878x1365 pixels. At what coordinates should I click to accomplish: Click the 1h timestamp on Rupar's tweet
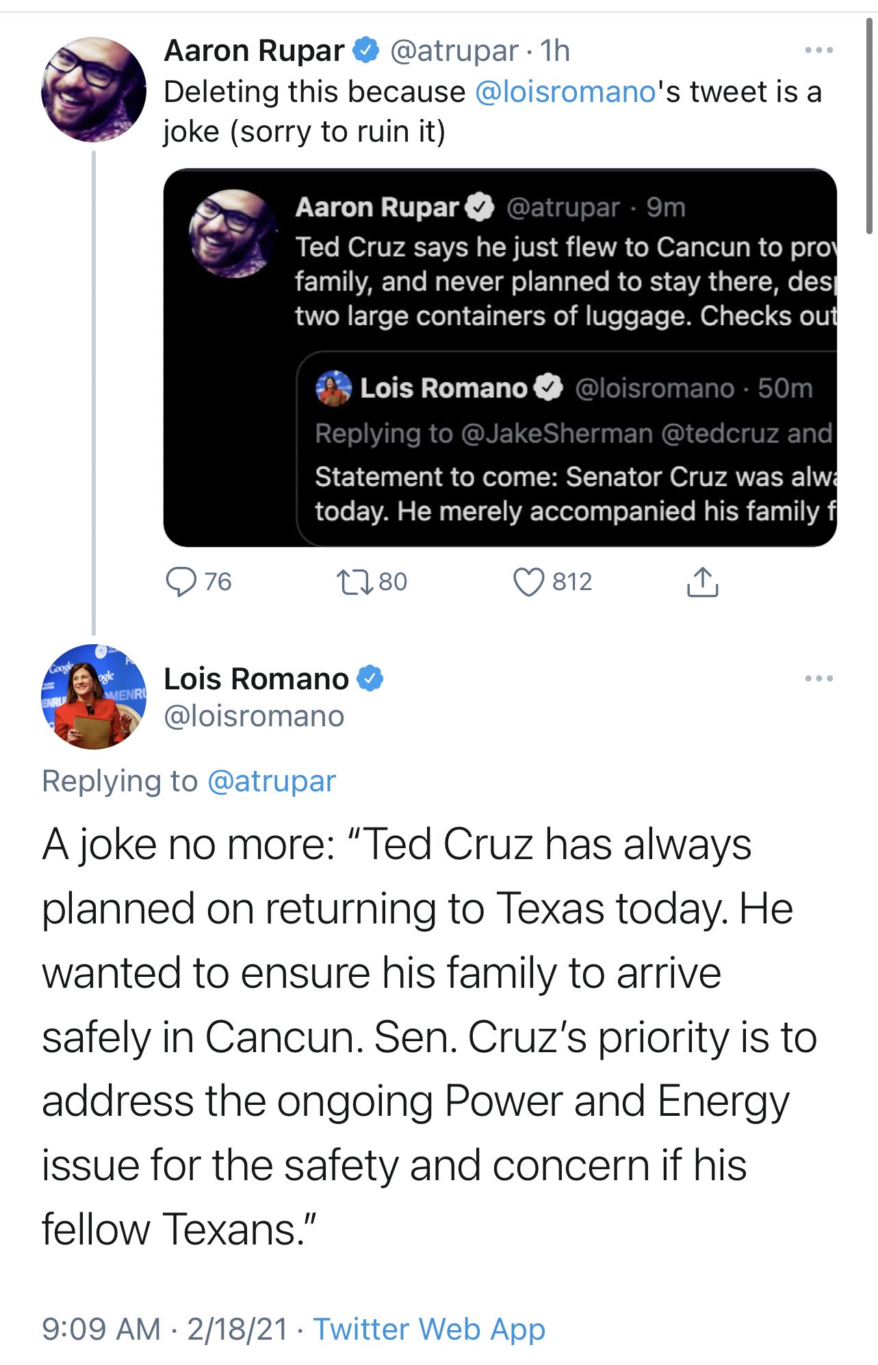(x=555, y=51)
